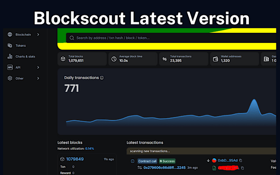Click the search magnifier icon
280x175 pixels.
[x=72, y=38]
